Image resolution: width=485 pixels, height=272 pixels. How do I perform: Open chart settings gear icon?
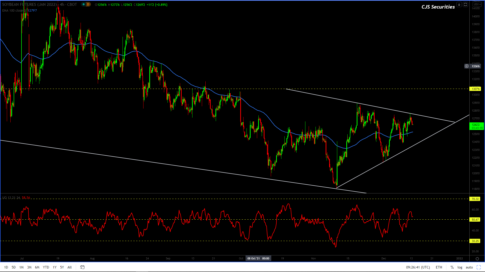pyautogui.click(x=477, y=259)
